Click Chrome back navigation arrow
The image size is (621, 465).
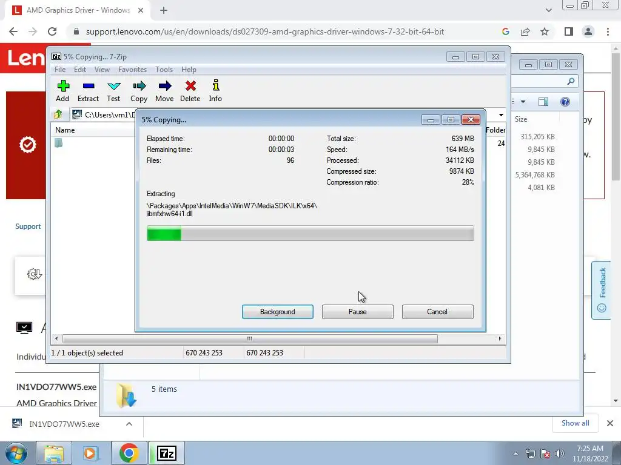13,31
